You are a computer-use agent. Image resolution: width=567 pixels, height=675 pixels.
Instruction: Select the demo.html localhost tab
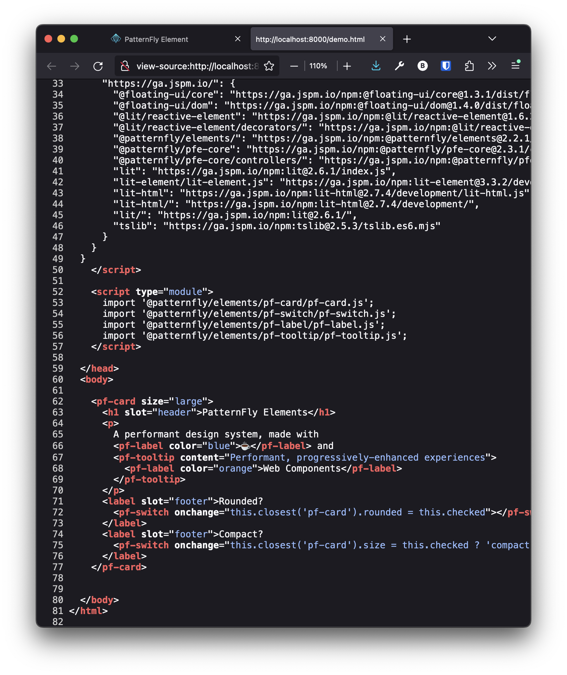point(309,39)
